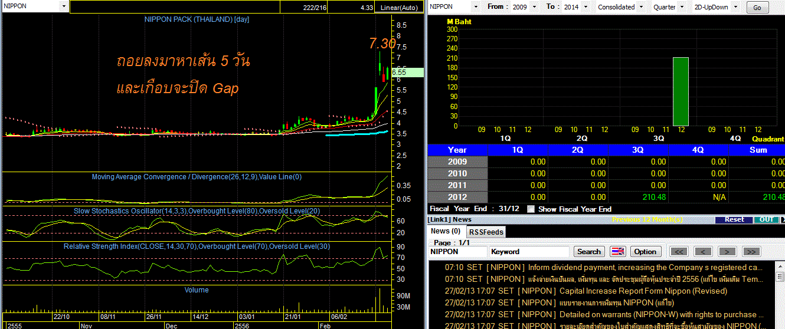Jump to last news page (>>)
Image resolution: width=785 pixels, height=329 pixels.
pos(751,251)
